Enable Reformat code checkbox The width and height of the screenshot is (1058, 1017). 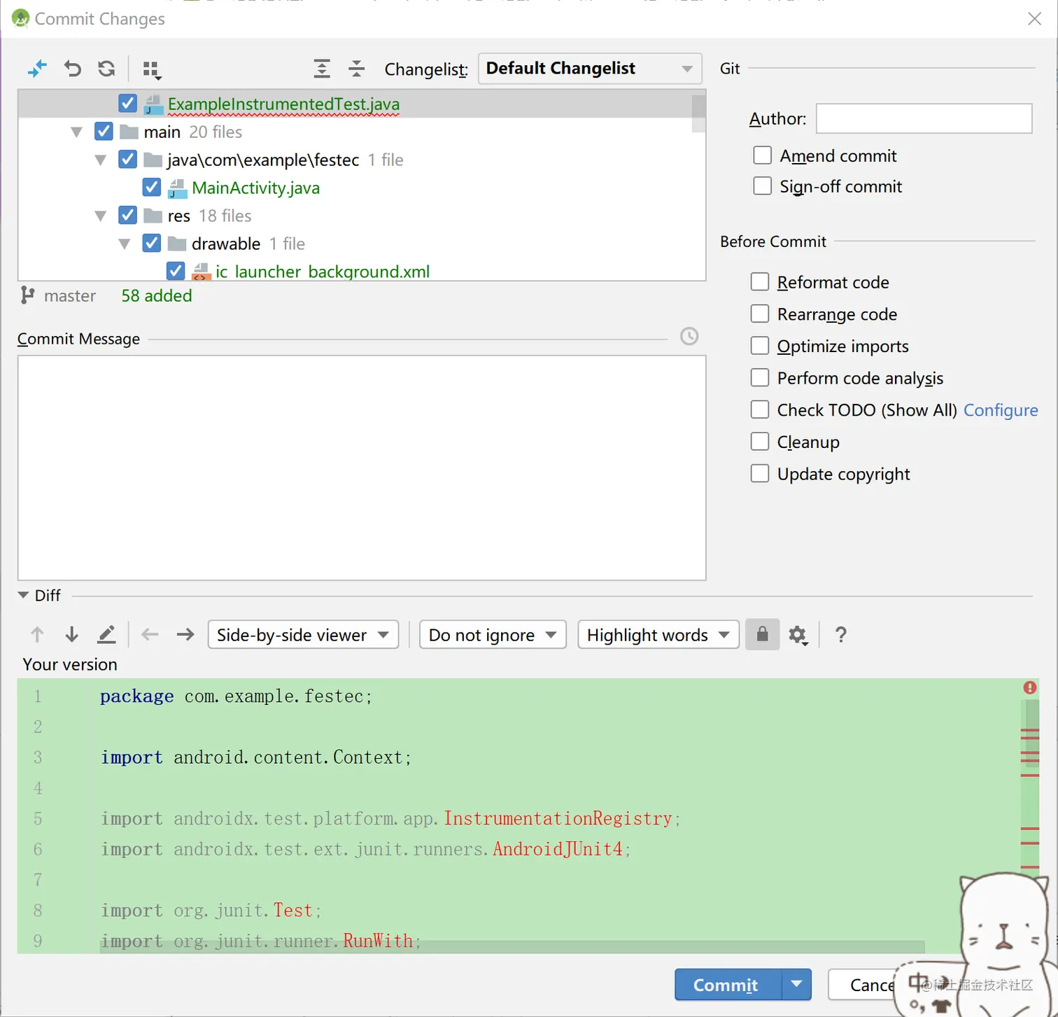(x=760, y=282)
